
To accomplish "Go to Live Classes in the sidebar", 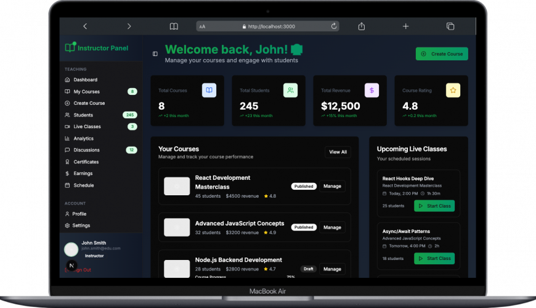I will point(101,126).
